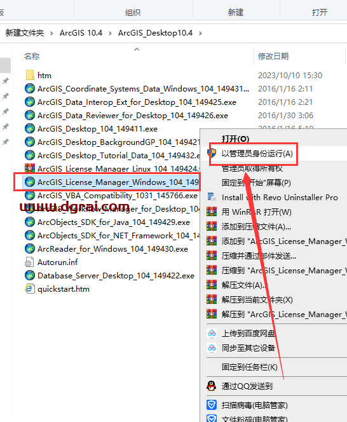The height and width of the screenshot is (422, 347).
Task: Choose 通过QQ发送到 menu entry
Action: [247, 386]
